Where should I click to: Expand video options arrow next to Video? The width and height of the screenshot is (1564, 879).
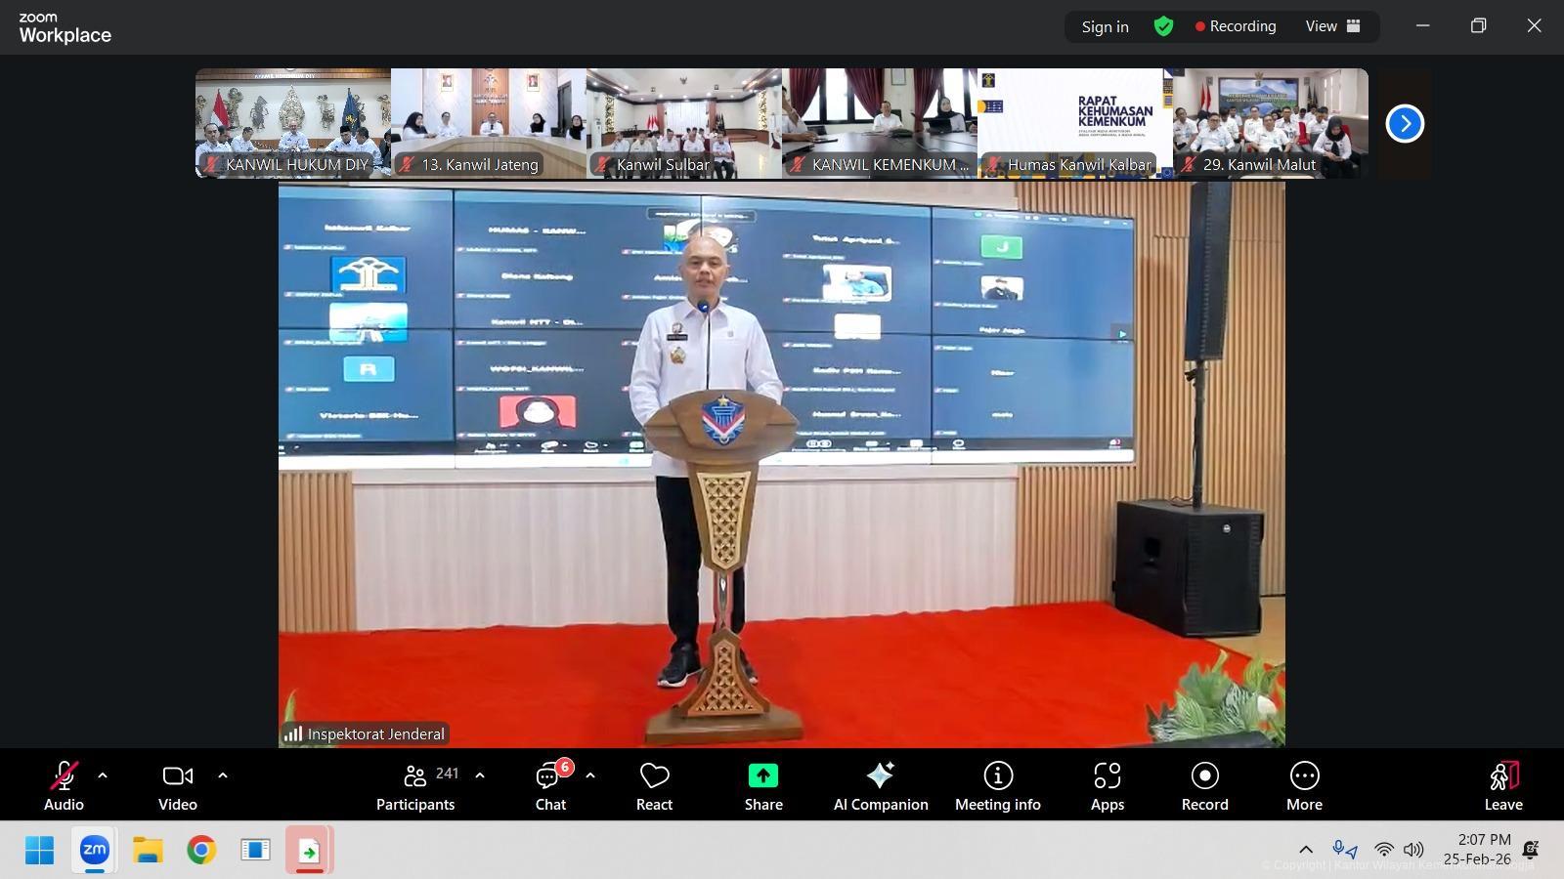(223, 775)
